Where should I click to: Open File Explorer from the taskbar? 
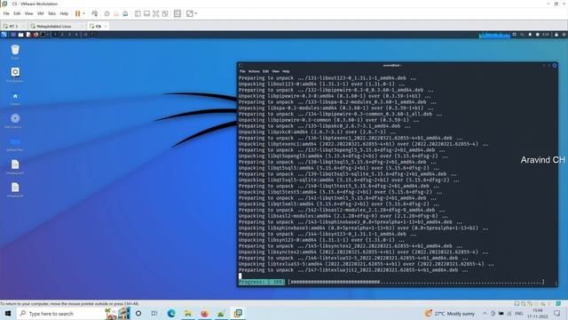pos(188,313)
